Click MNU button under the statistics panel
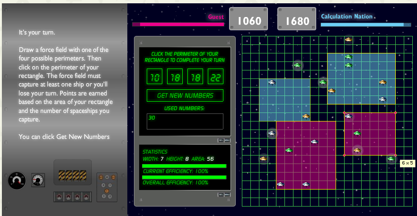Viewport: 417px width, 216px height. [x=227, y=195]
